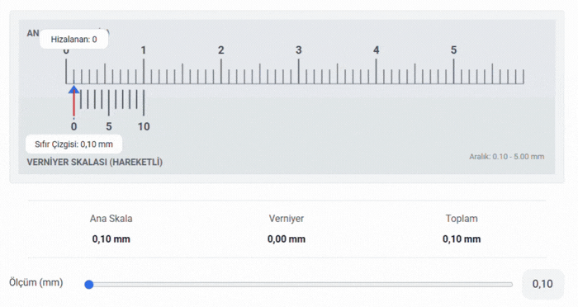Click main scale number 5
The height and width of the screenshot is (307, 578).
453,50
